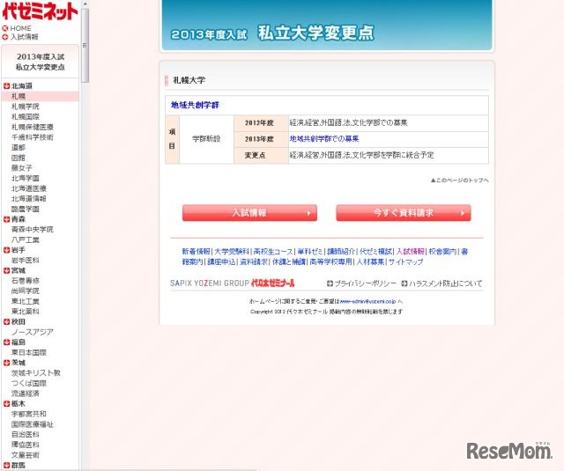The height and width of the screenshot is (471, 564).
Task: Open 高校生コース footer link
Action: point(273,252)
